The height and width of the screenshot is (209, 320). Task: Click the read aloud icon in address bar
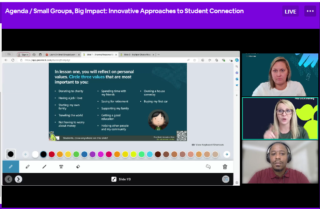pyautogui.click(x=188, y=60)
